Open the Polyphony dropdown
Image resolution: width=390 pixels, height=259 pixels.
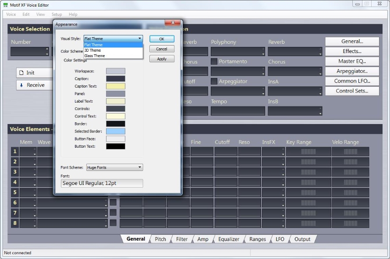238,52
